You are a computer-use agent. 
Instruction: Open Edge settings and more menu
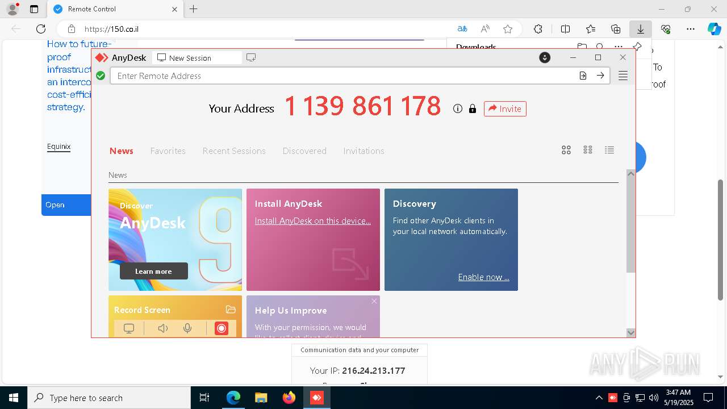click(x=691, y=29)
